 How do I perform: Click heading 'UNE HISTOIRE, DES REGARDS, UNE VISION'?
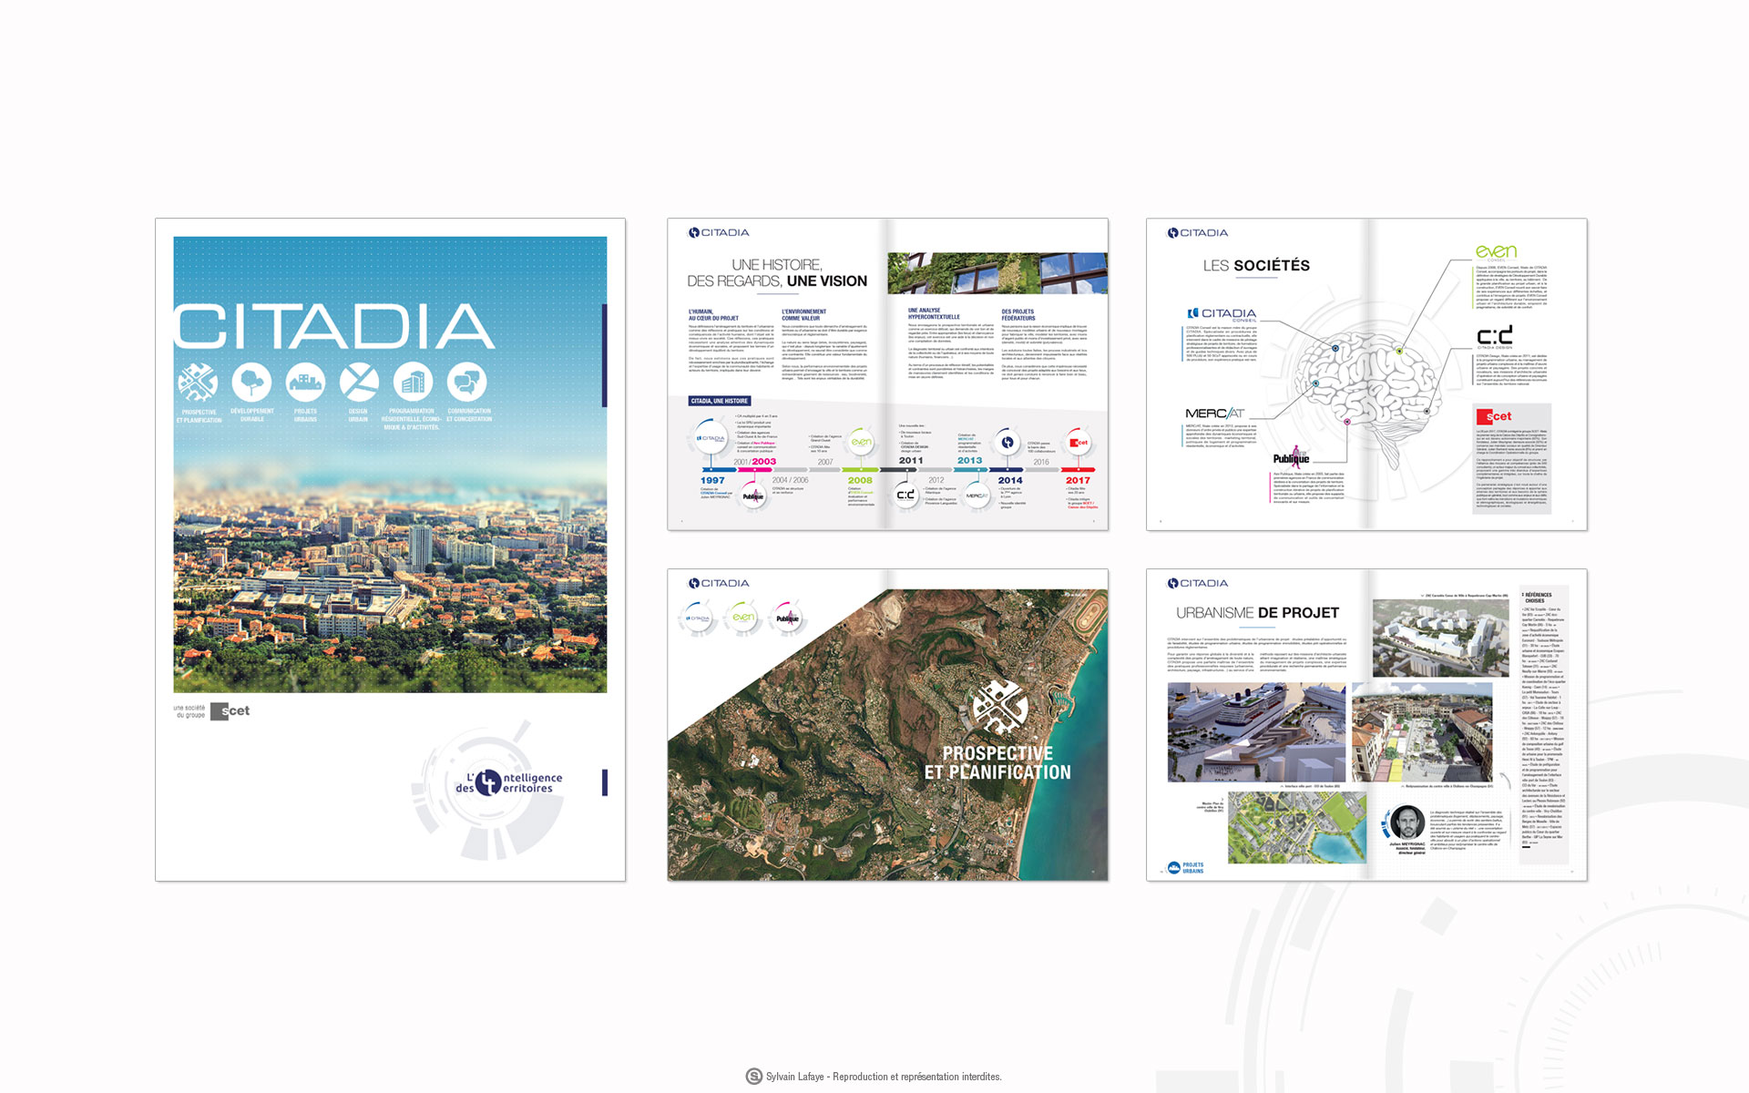pyautogui.click(x=777, y=273)
